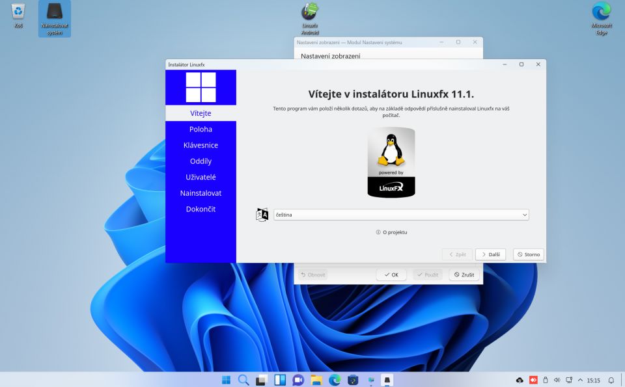The image size is (625, 387).
Task: Close the Instalátor Linuxfx window
Action: (x=538, y=64)
